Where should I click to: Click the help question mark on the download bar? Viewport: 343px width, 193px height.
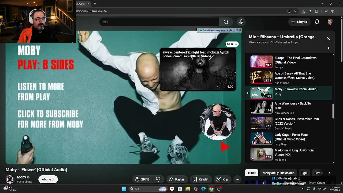point(237,30)
